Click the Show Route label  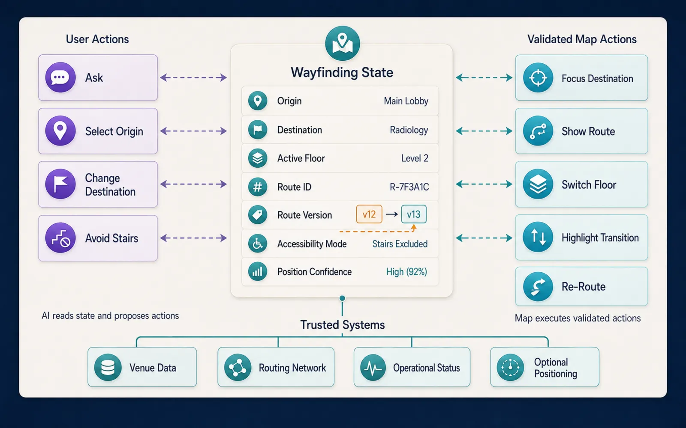click(x=588, y=131)
